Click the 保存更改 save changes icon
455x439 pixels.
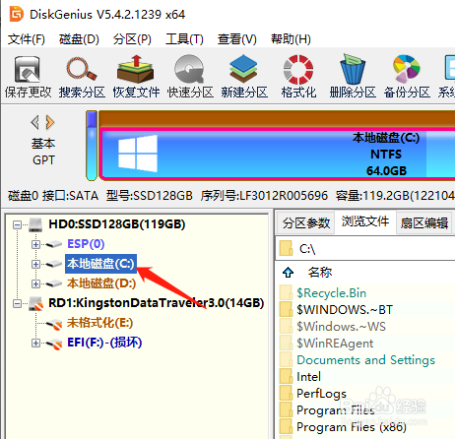[28, 69]
